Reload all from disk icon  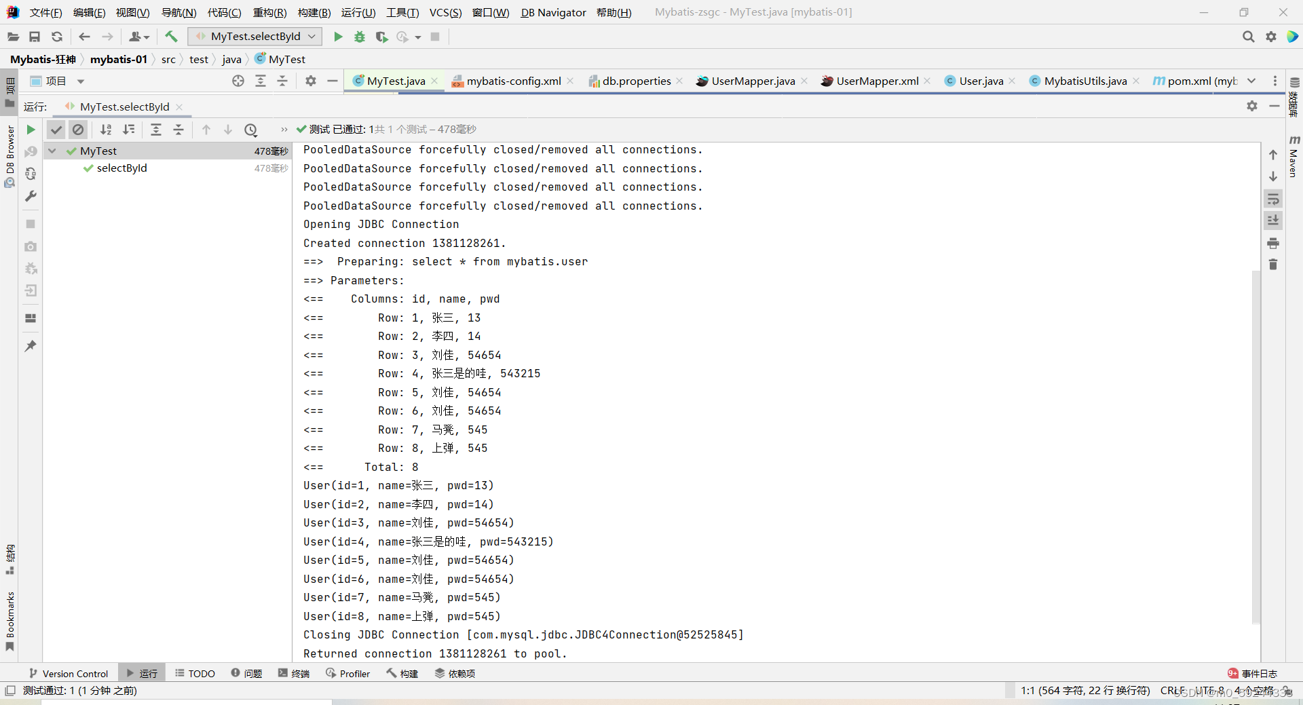tap(57, 37)
